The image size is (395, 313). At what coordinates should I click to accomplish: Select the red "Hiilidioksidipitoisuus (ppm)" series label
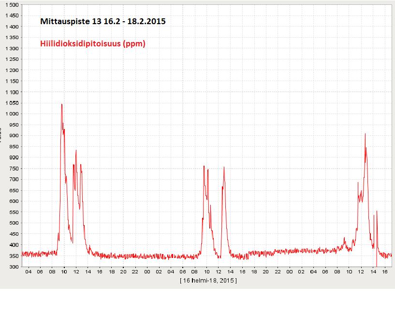click(93, 43)
